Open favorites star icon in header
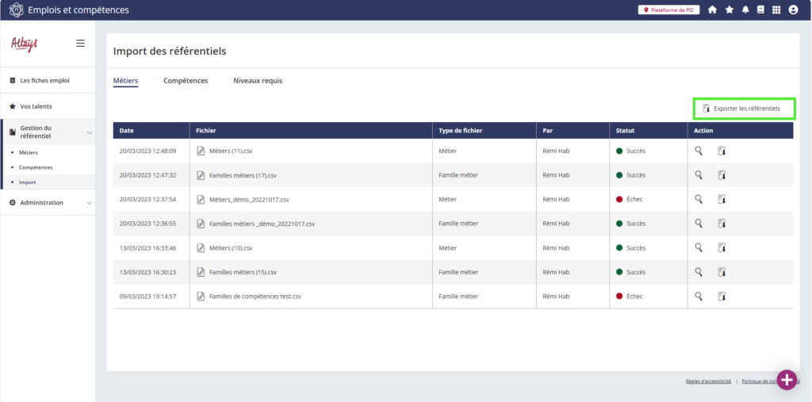 click(729, 10)
